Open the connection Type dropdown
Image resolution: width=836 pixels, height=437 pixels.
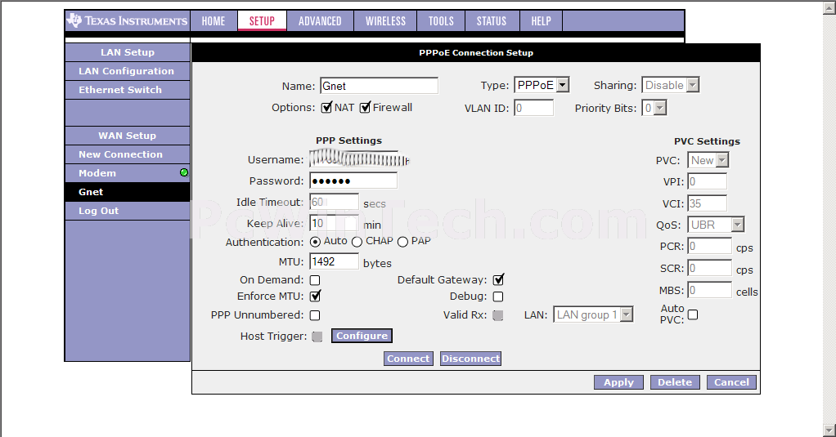[542, 85]
